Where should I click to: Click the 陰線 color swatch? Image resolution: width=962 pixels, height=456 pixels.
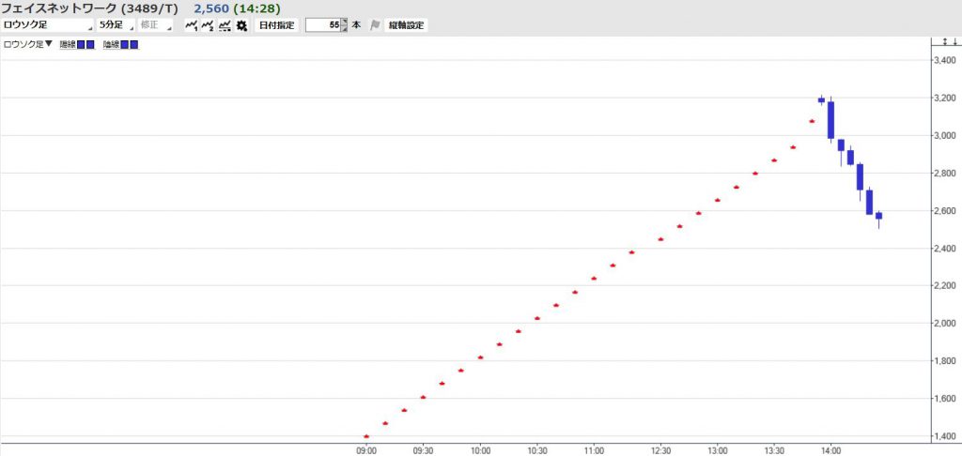click(x=129, y=45)
